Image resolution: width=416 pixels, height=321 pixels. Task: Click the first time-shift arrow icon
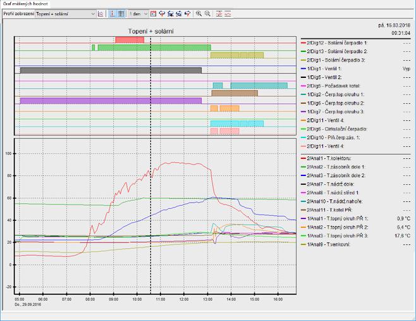(x=162, y=14)
